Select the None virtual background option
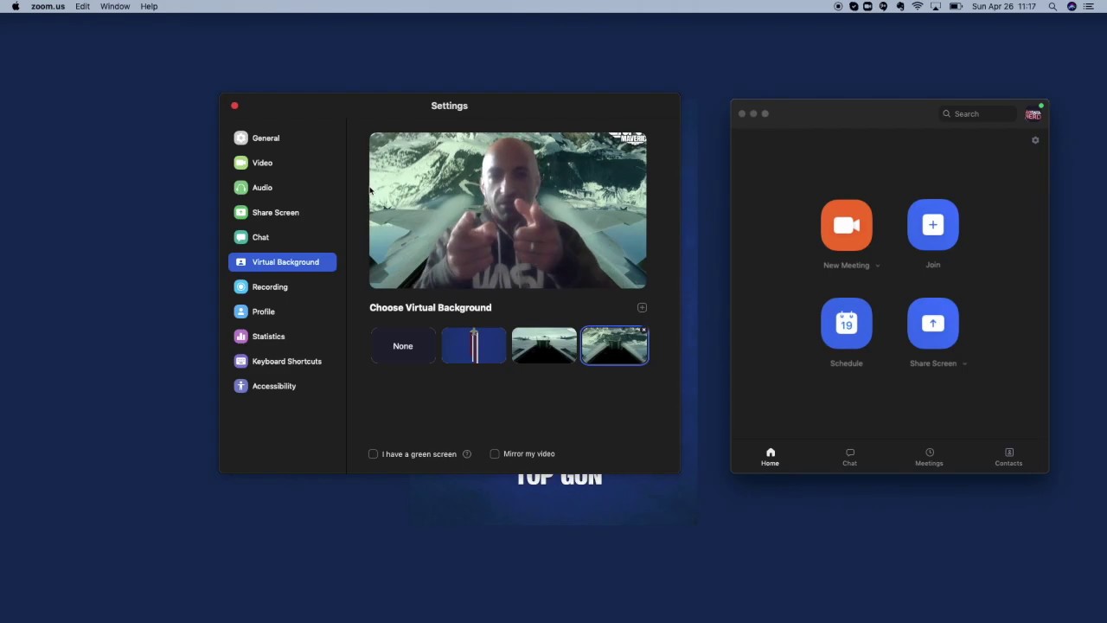This screenshot has height=623, width=1107. click(x=403, y=346)
